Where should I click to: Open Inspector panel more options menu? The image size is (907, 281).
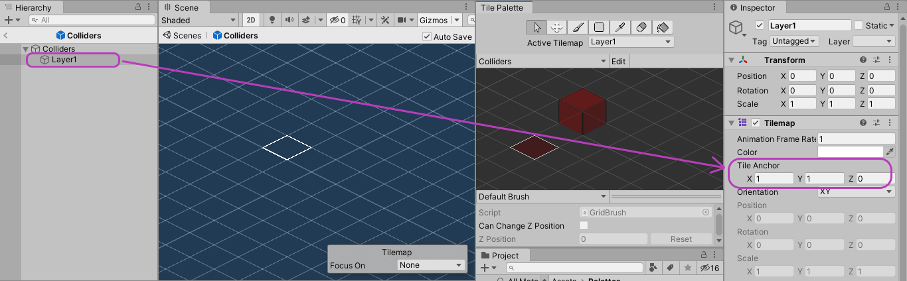tap(898, 7)
